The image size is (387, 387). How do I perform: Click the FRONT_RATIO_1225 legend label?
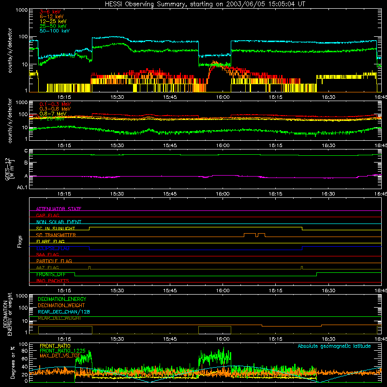(x=62, y=351)
